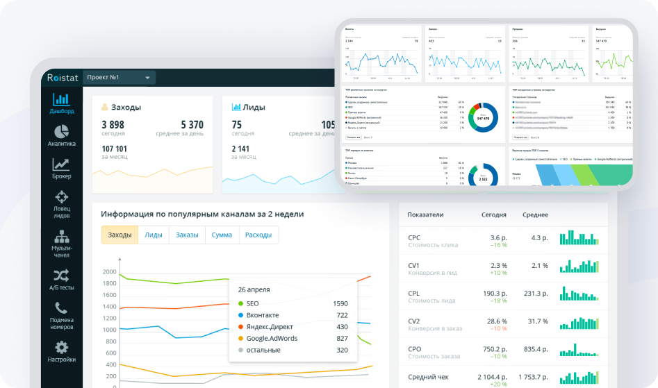Click the CPL Стоимость лида label
658x388 pixels.
coord(431,296)
